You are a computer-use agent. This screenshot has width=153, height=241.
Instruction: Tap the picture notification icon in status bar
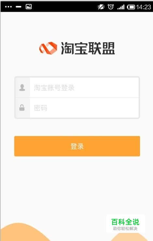coord(29,7)
